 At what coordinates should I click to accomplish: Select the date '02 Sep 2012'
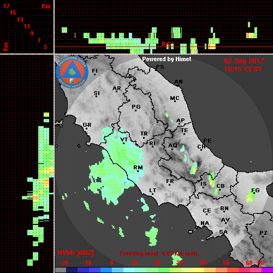pyautogui.click(x=244, y=61)
